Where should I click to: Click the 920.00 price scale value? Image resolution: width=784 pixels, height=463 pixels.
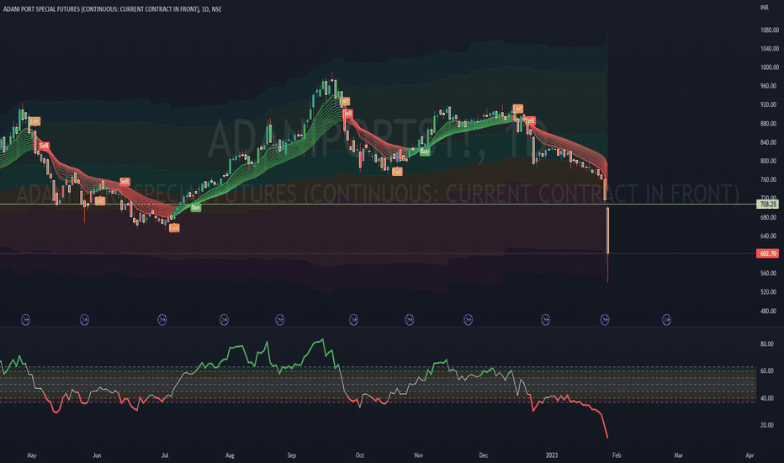(770, 104)
